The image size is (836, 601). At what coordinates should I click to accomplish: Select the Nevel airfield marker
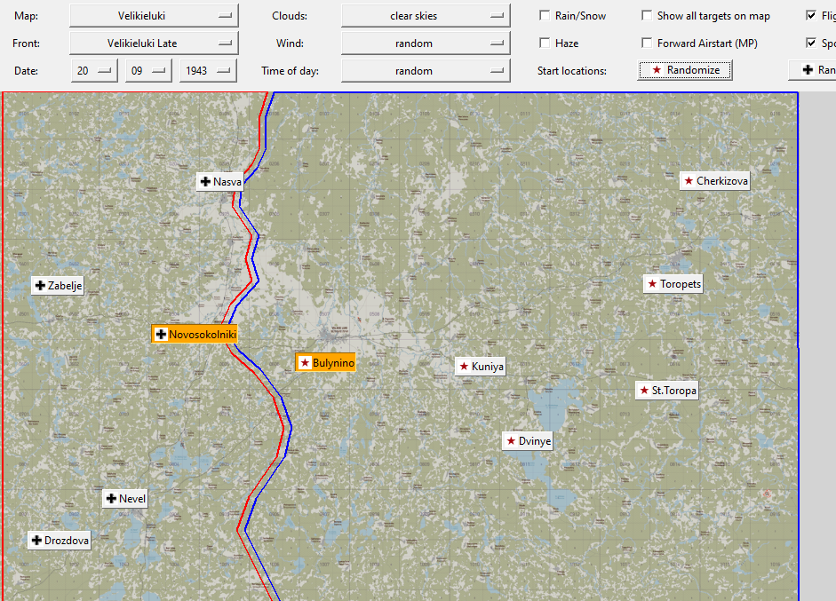tap(124, 498)
